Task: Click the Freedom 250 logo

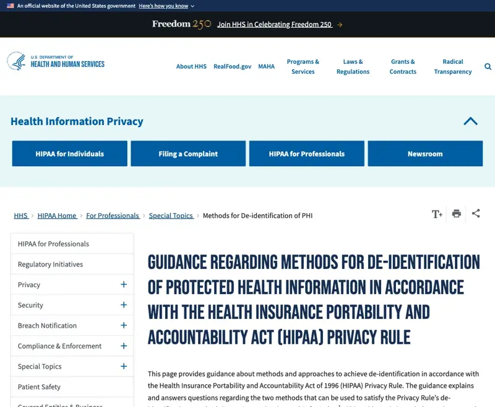Action: point(181,24)
